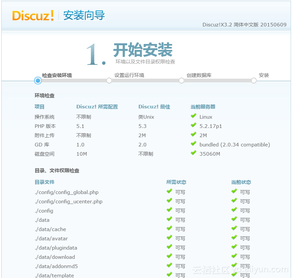Click the checkmark next to current server 2M
The height and width of the screenshot is (278, 292).
pyautogui.click(x=194, y=134)
